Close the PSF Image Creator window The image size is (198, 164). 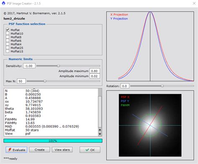tap(194, 3)
